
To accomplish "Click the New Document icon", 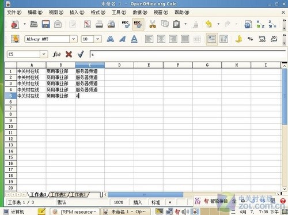I will pyautogui.click(x=15, y=24).
